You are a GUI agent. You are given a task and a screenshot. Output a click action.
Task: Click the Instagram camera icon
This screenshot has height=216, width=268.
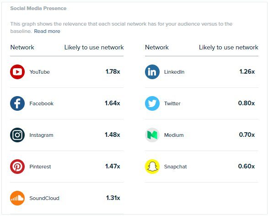pos(17,135)
